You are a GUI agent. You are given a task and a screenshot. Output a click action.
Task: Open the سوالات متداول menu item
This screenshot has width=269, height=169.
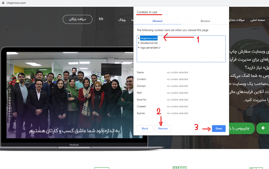(237, 20)
